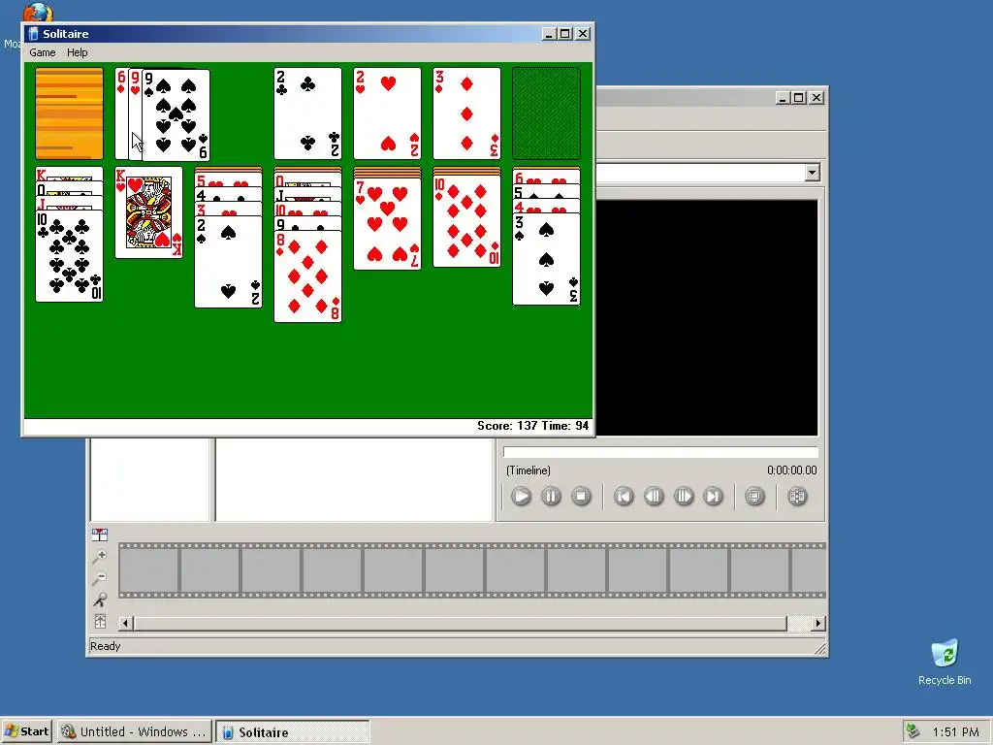Viewport: 993px width, 745px height.
Task: Select the 10 of diamonds tableau card
Action: [466, 221]
